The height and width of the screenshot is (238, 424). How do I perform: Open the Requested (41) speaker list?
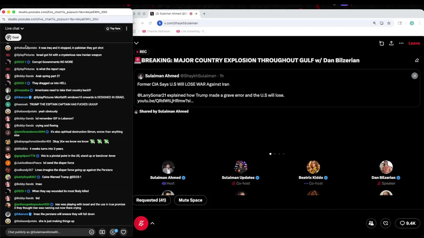[151, 200]
